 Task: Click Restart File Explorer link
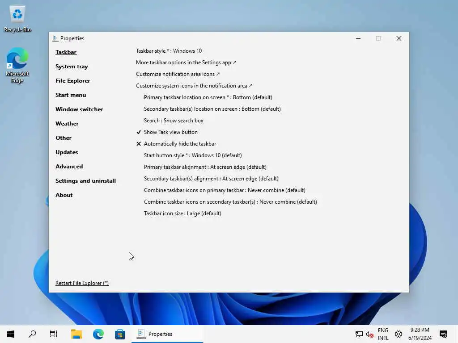82,283
